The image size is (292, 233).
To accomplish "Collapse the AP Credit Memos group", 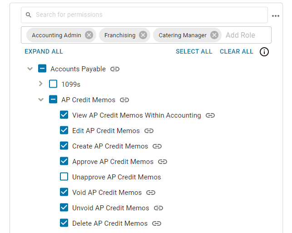I will click(x=41, y=100).
